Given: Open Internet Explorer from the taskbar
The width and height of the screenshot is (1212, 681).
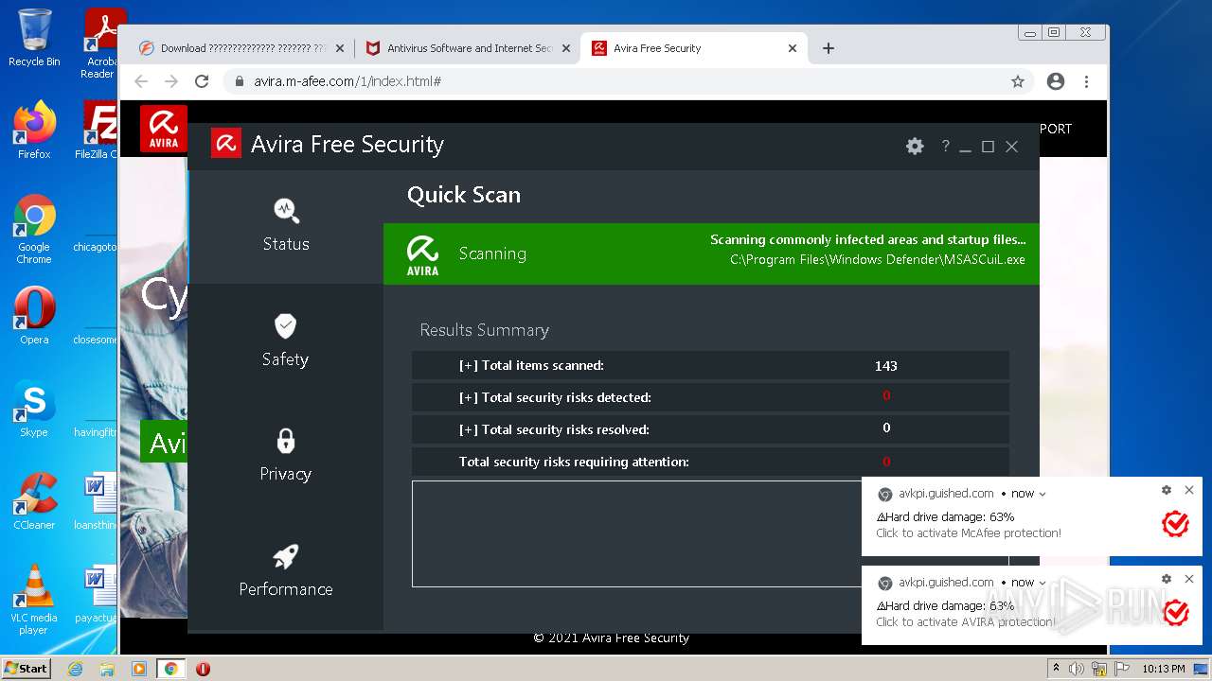Looking at the screenshot, I should (76, 669).
